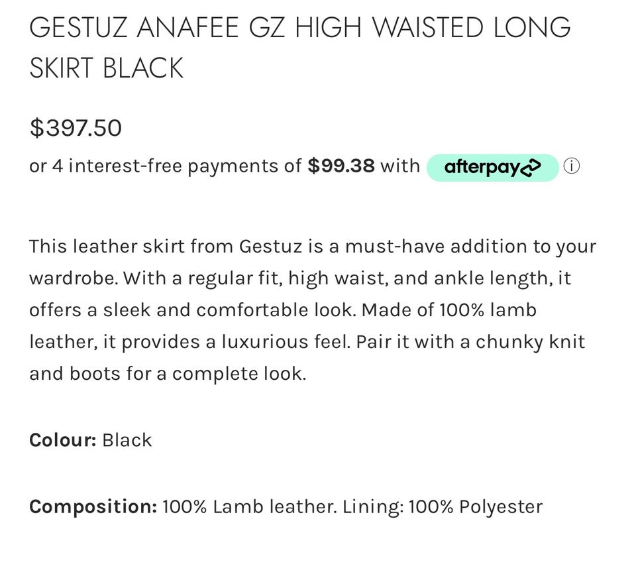636x576 pixels.
Task: Select the 'Black' colour value
Action: pyautogui.click(x=127, y=440)
